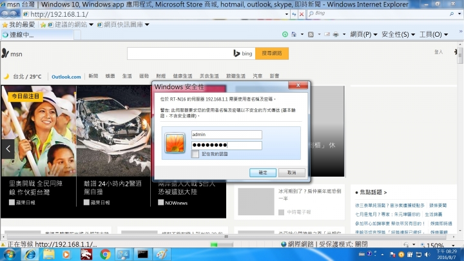Click the Home page toolbar icon
Screen dimensions: 464x261
coord(294,34)
